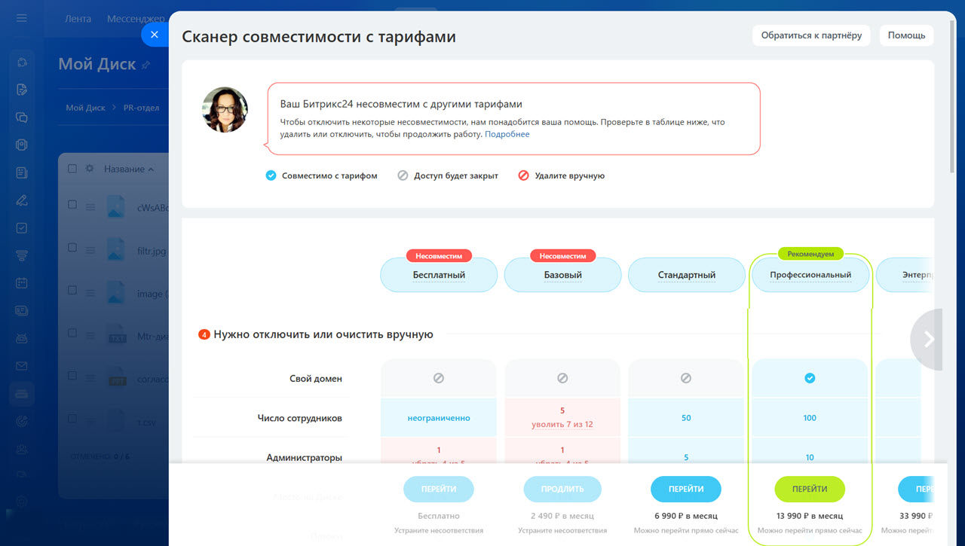Click the 100 employees cell under Профессиональный
The image size is (965, 546).
click(810, 418)
